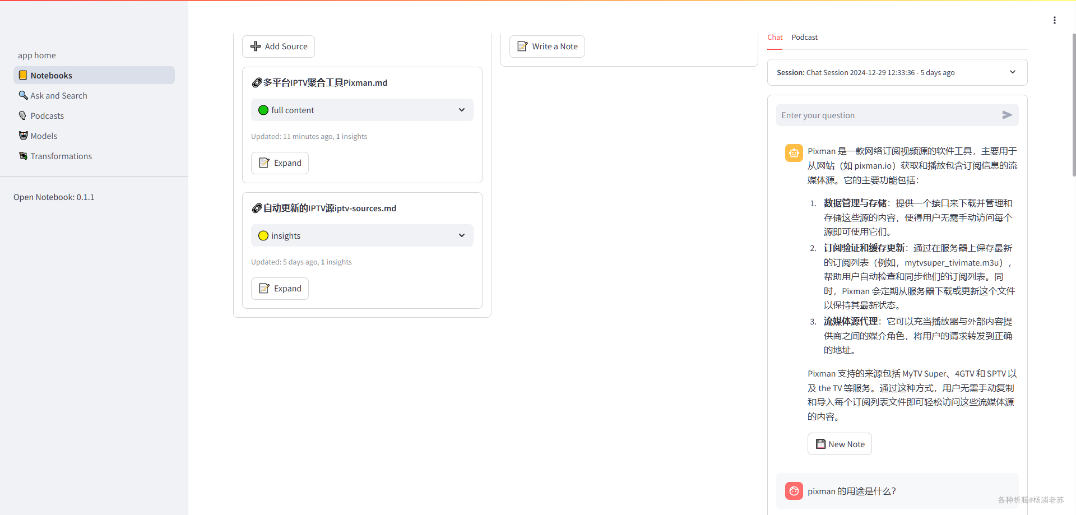Viewport: 1076px width, 515px height.
Task: Open the three-dot menu at top right
Action: click(x=1055, y=20)
